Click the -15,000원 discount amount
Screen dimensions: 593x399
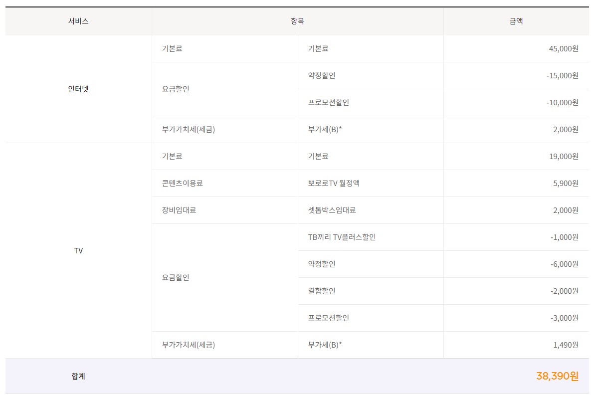[562, 76]
